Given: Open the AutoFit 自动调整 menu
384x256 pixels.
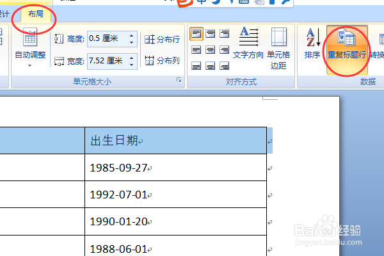Looking at the screenshot, I should (x=30, y=47).
